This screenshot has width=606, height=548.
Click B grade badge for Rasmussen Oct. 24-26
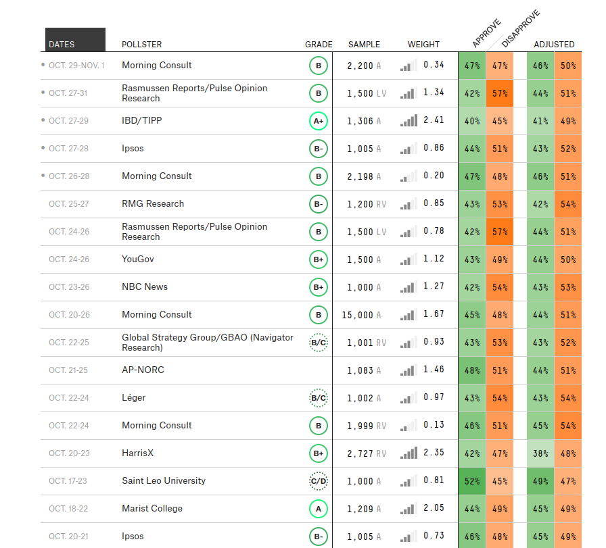[x=319, y=232]
